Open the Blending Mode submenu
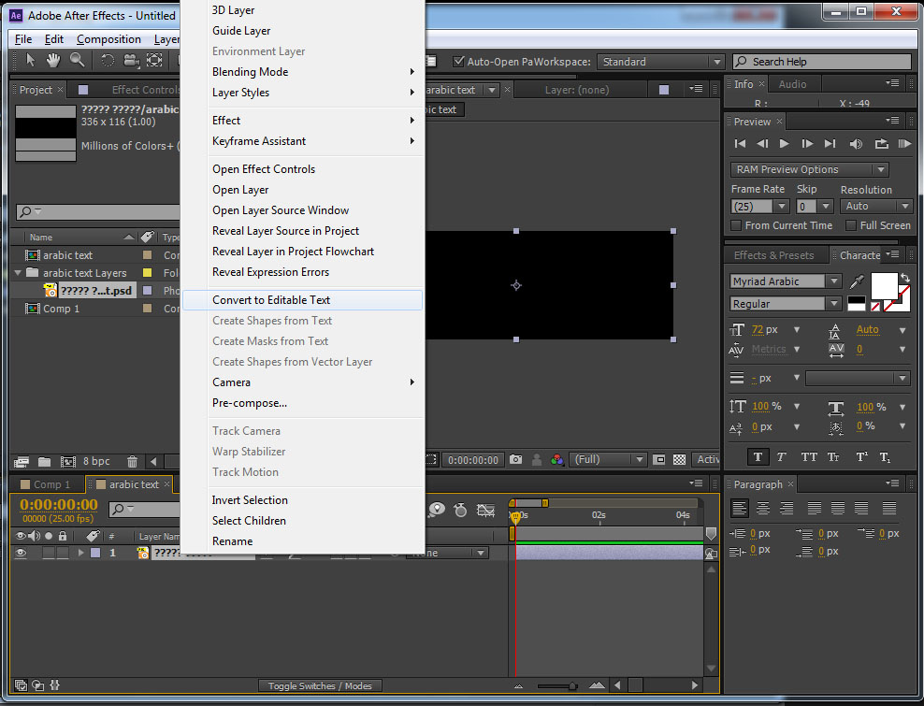The image size is (924, 706). pyautogui.click(x=302, y=72)
